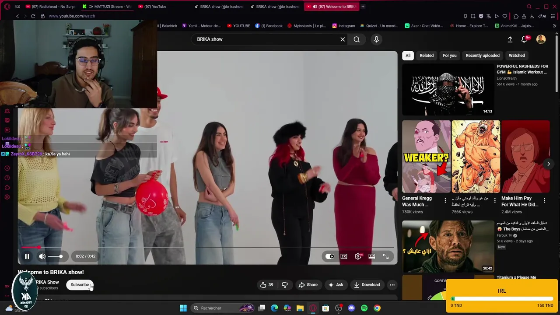Open the Opera easy setup menu icon

pos(553,16)
